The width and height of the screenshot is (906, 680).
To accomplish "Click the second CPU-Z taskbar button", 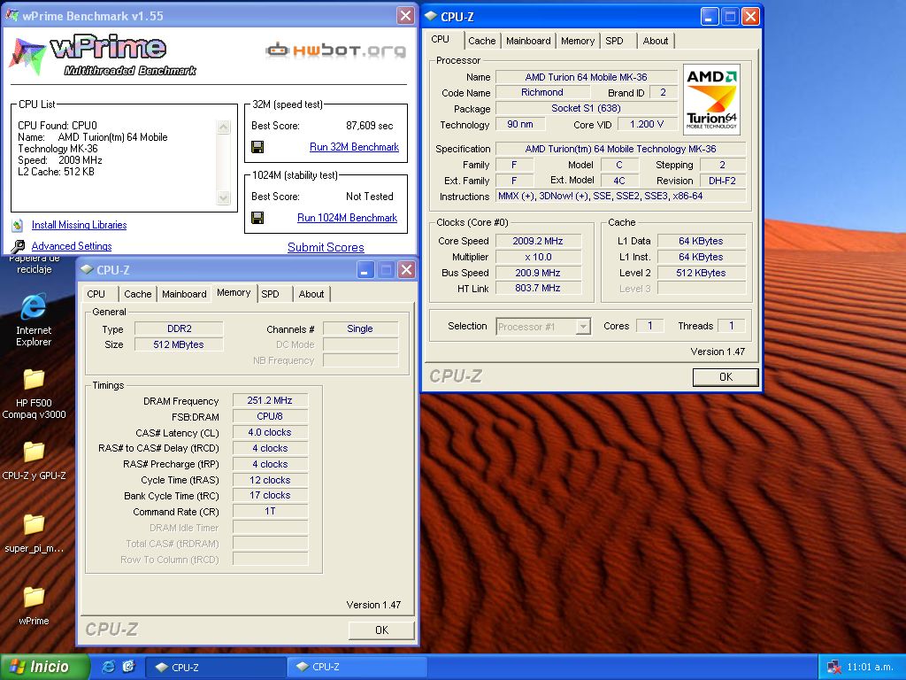I will (x=356, y=668).
